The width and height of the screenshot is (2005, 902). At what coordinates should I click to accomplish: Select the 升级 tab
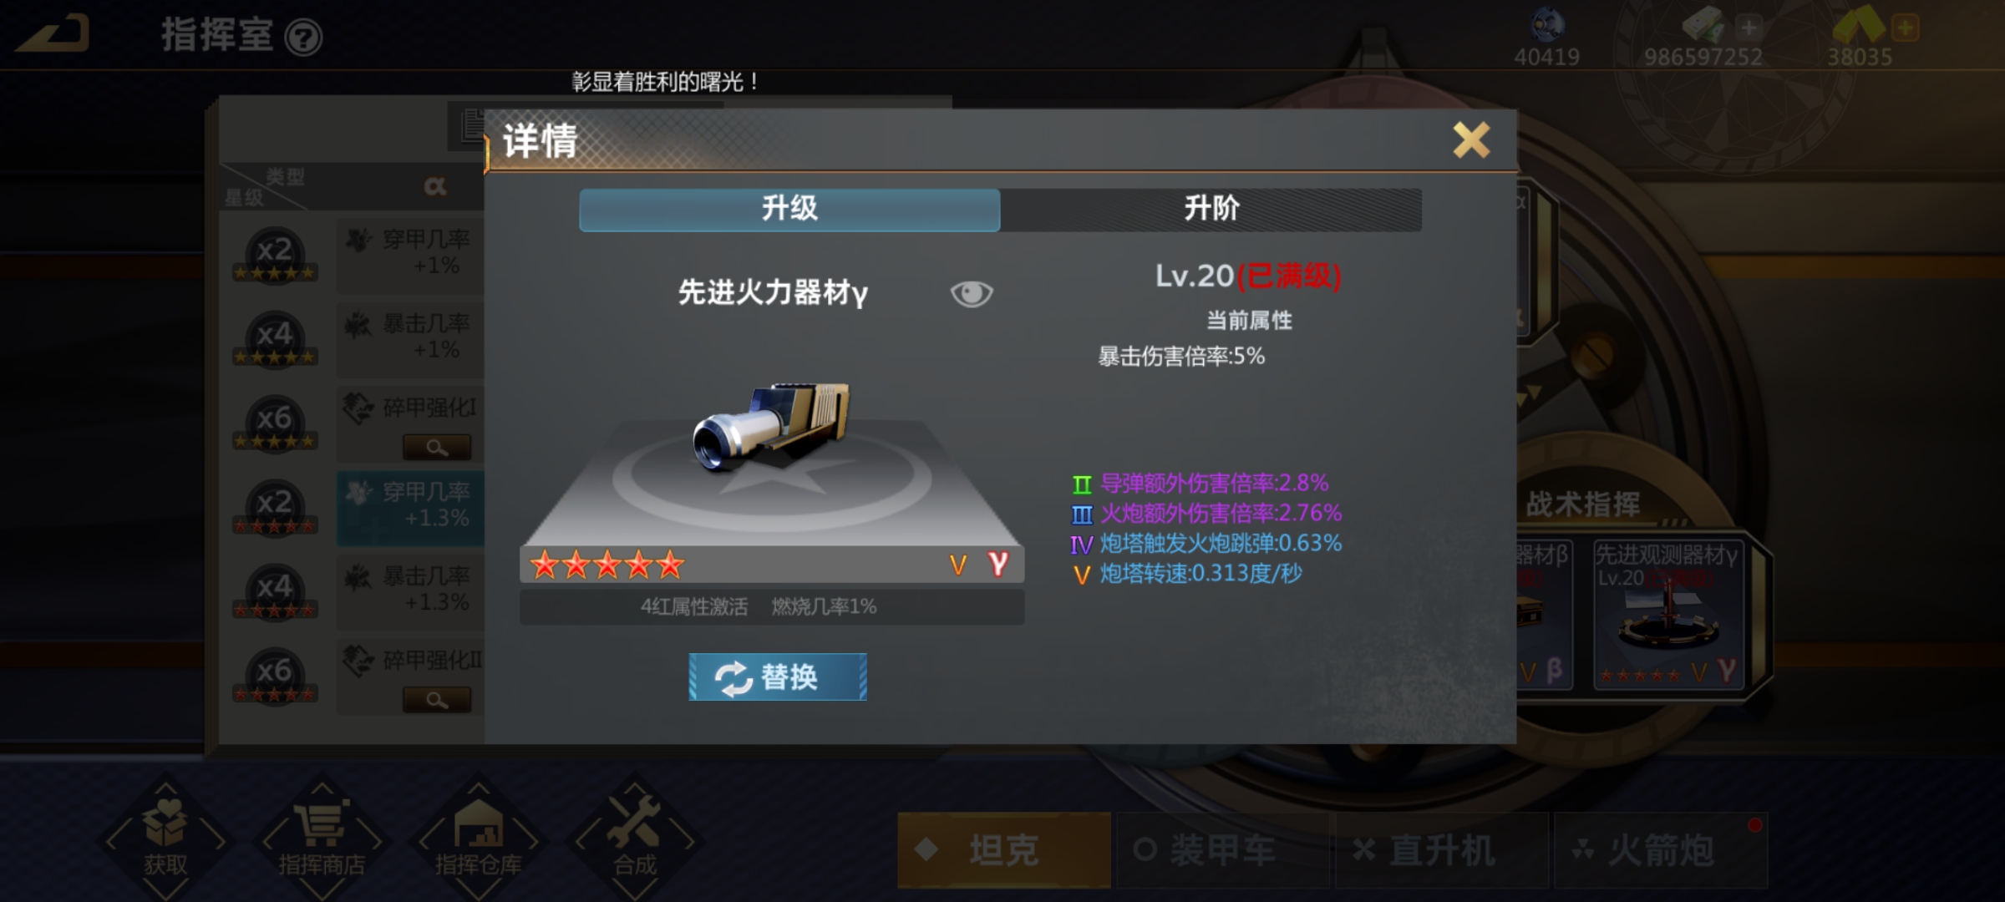click(x=789, y=209)
